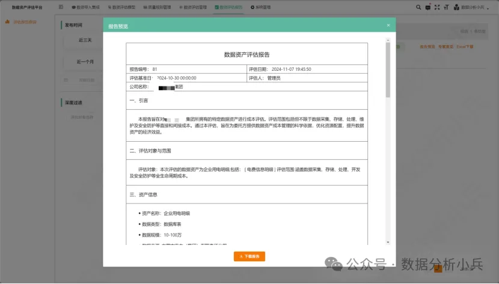The image size is (499, 284).
Task: Click the 报告编号: 81 cell
Action: tap(186, 69)
